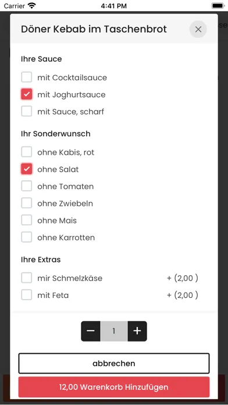Tick the ohne Tomaten checkbox
228x405 pixels.
click(27, 186)
